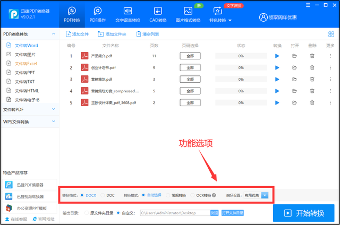Open page selection 全部 for 主卧设计详图_pdf_3608.pdf

[x=190, y=102]
